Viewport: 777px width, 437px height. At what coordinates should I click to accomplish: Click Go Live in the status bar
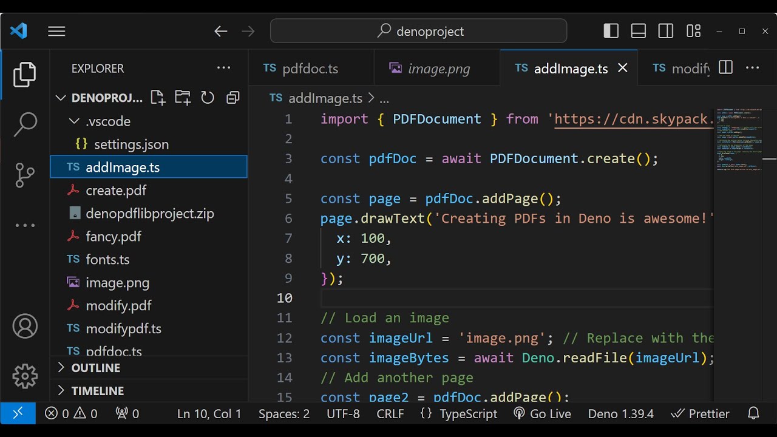coord(542,414)
